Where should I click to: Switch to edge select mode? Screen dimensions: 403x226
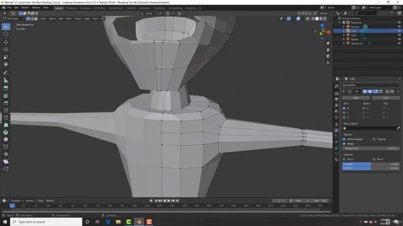(32, 18)
